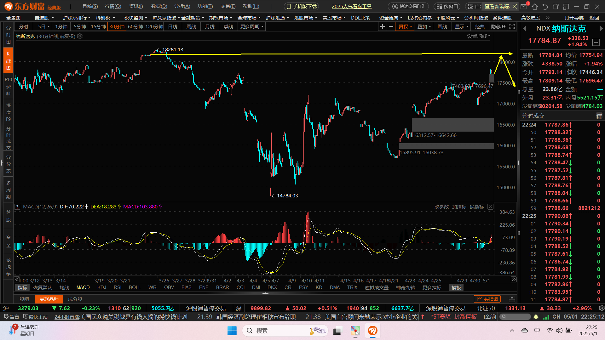This screenshot has height=340, width=605.
Task: Open bottom-right settings gear icon
Action: (602, 308)
